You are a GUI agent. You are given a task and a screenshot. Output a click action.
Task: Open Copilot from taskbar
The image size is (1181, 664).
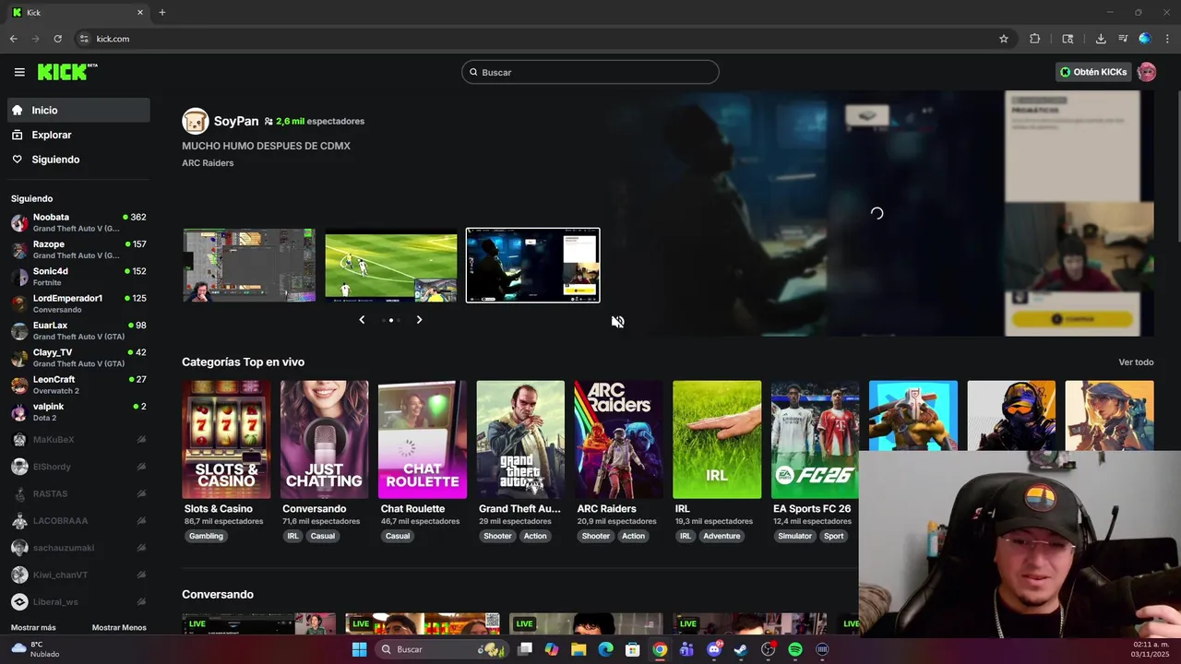[552, 649]
